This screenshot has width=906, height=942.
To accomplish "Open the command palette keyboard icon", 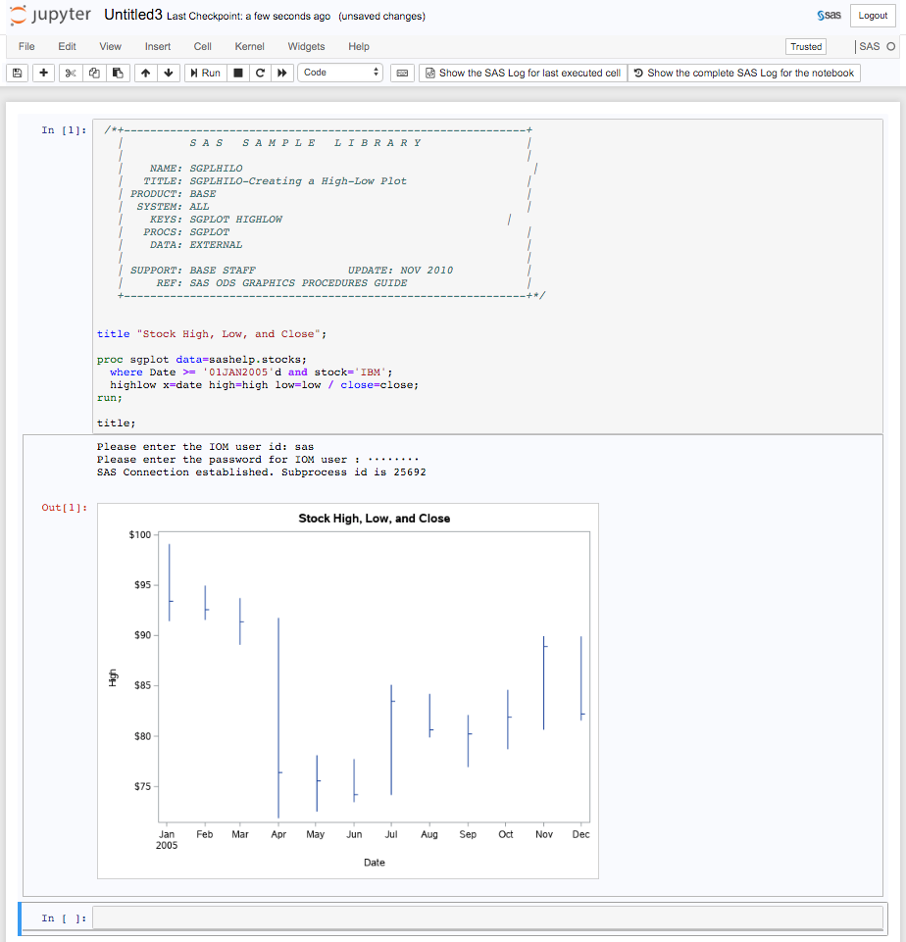I will [402, 73].
